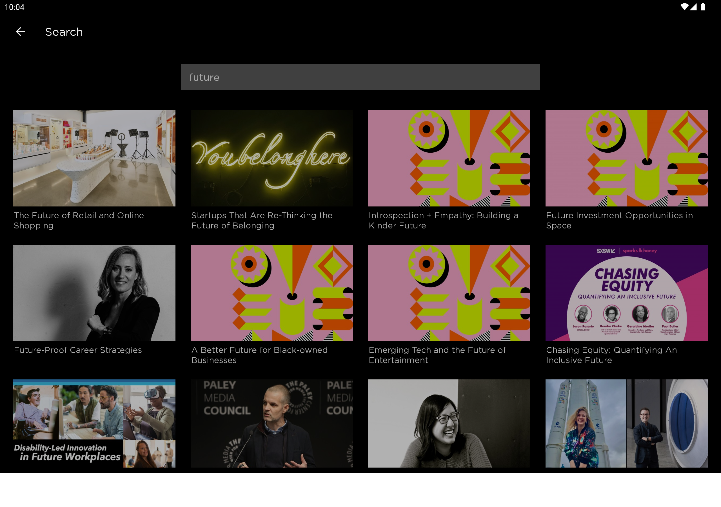Open the 'You belong here' neon thumbnail

click(x=272, y=158)
